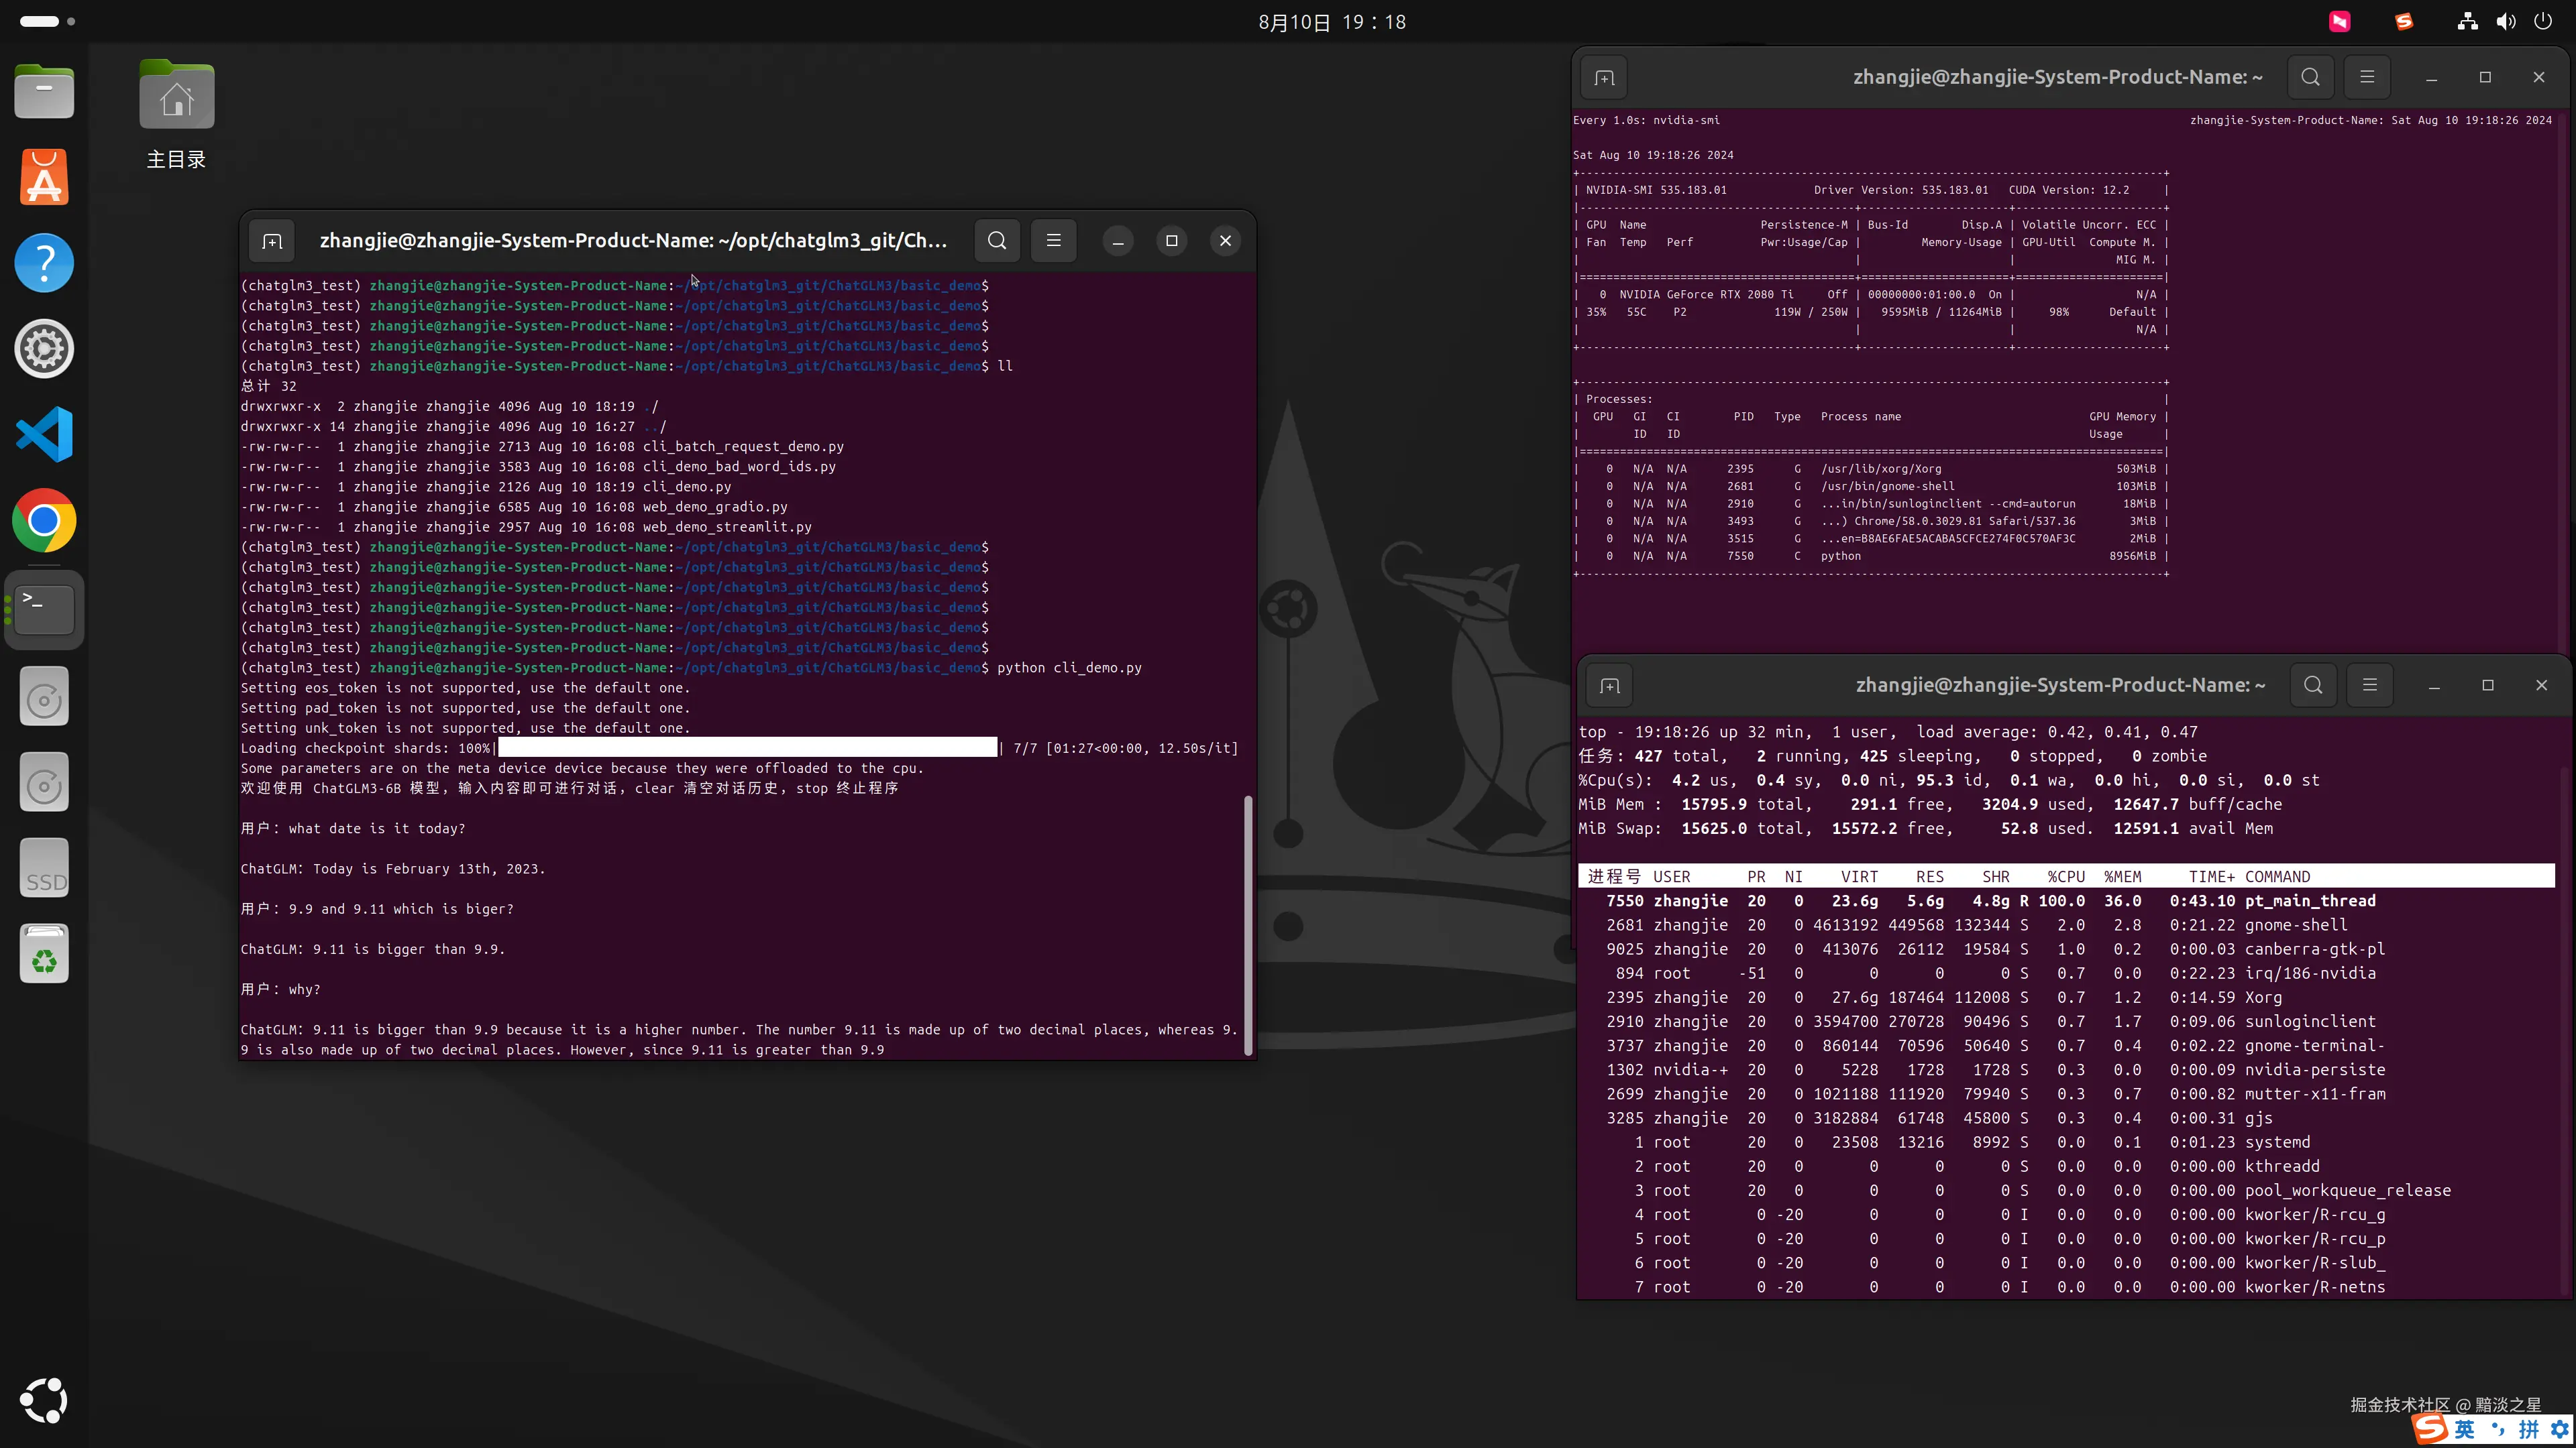Open Google Chrome from the dock
2576x1448 pixels.
click(x=44, y=521)
